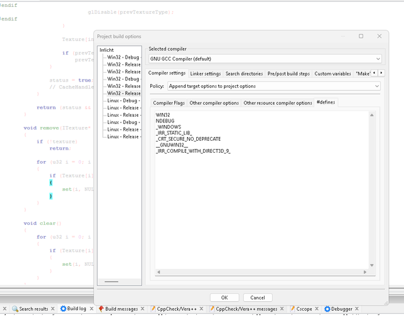Viewport: 404px width, 317px height.
Task: Select the Irrlicht project root node
Action: [x=107, y=50]
